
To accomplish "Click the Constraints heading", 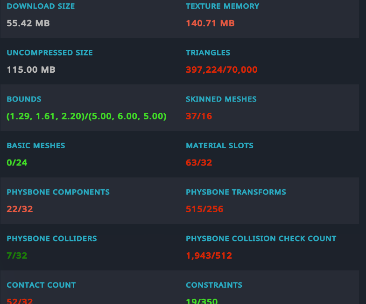I will (214, 285).
